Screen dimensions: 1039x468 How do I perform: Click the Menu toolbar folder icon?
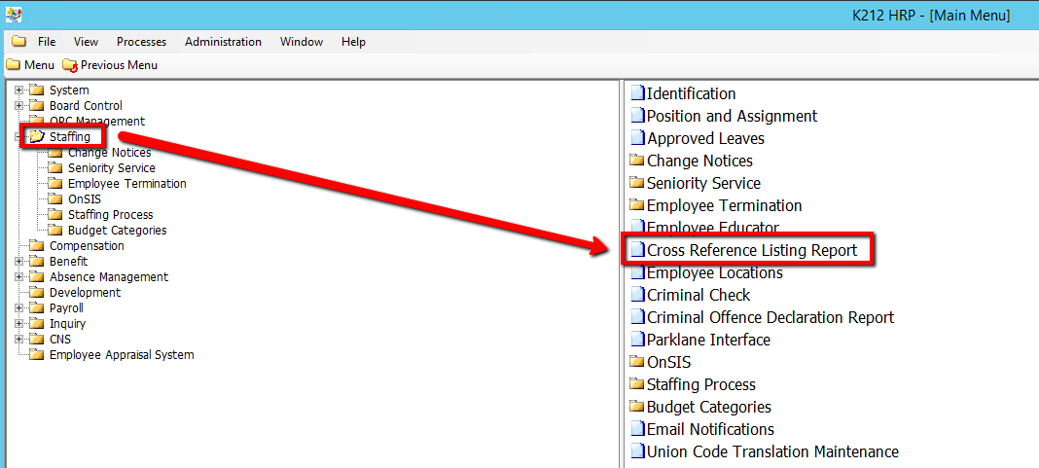[x=13, y=65]
